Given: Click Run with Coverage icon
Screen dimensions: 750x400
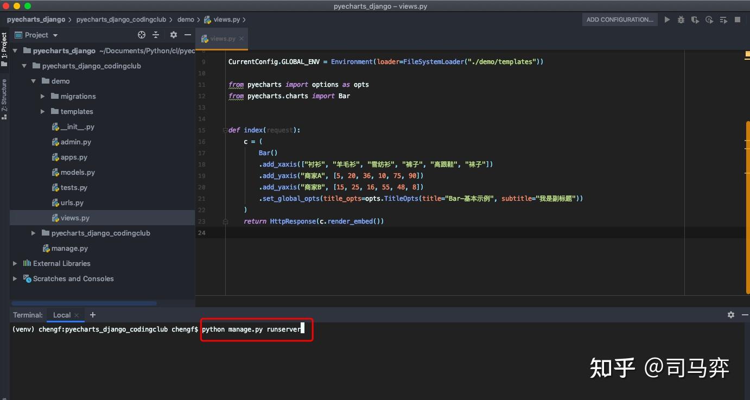Looking at the screenshot, I should (695, 20).
